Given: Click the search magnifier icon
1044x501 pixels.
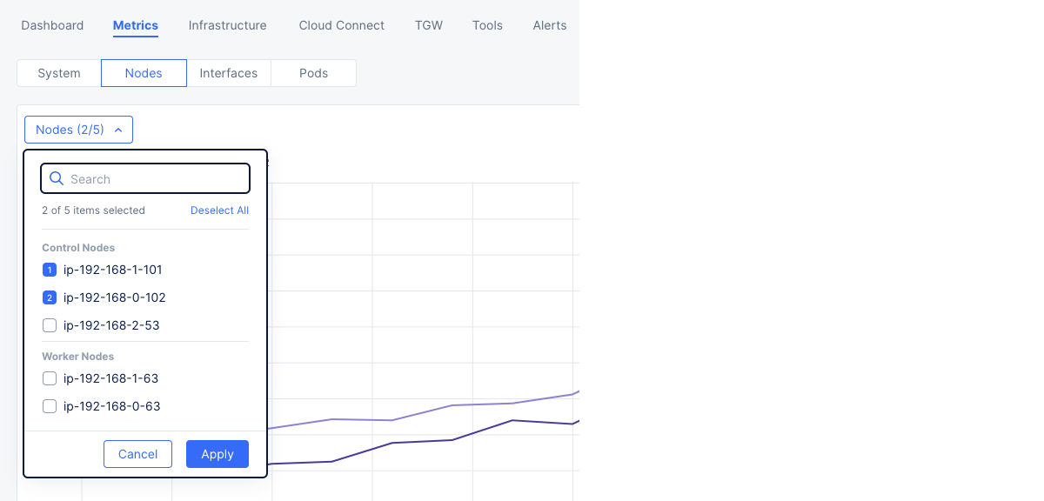Looking at the screenshot, I should pyautogui.click(x=57, y=178).
